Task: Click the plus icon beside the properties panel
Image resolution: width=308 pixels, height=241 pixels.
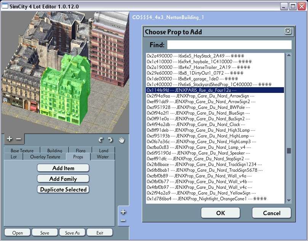Action: 123,212
